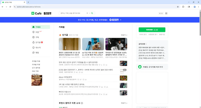Image resolution: width=201 pixels, height=108 pixels.
Task: Click 비밀번호 찾기 link
Action: [153, 34]
